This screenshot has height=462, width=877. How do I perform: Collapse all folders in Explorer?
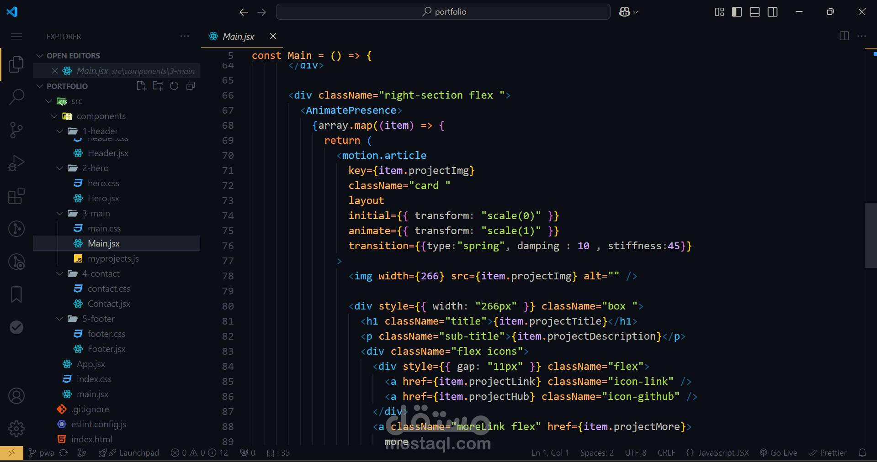[x=191, y=86]
